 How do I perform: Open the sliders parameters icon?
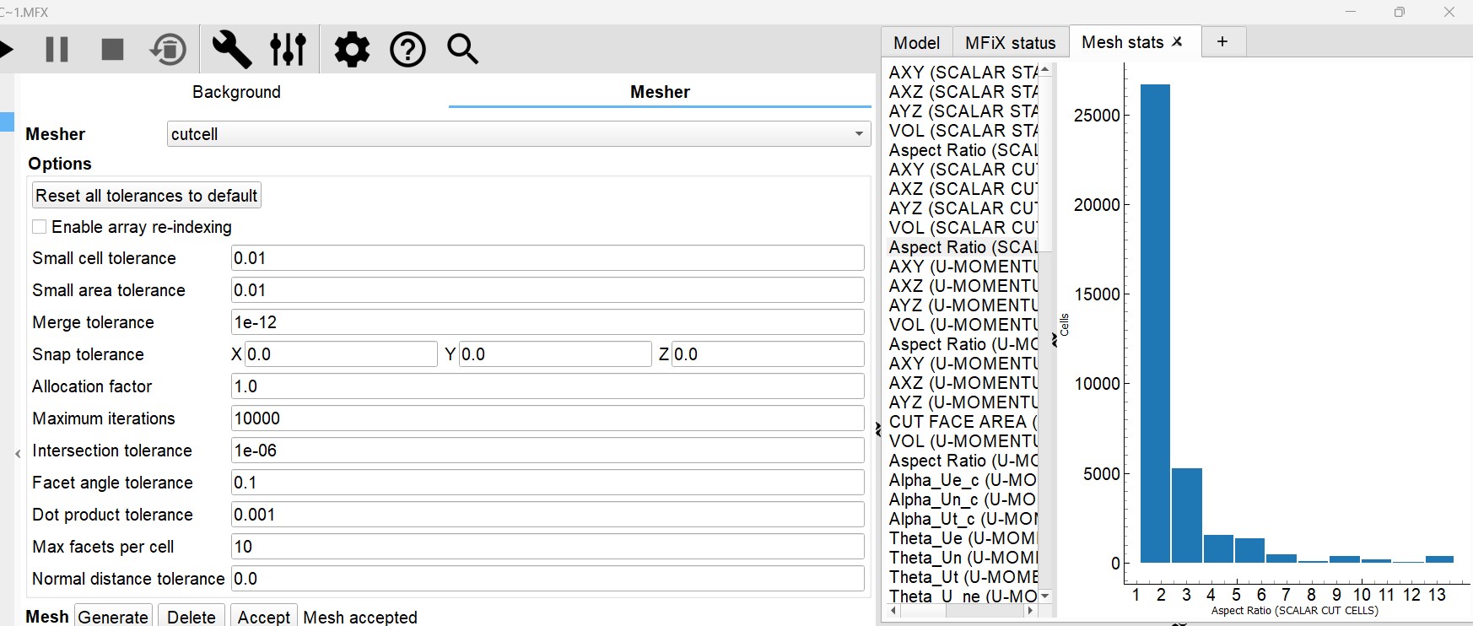pyautogui.click(x=288, y=50)
